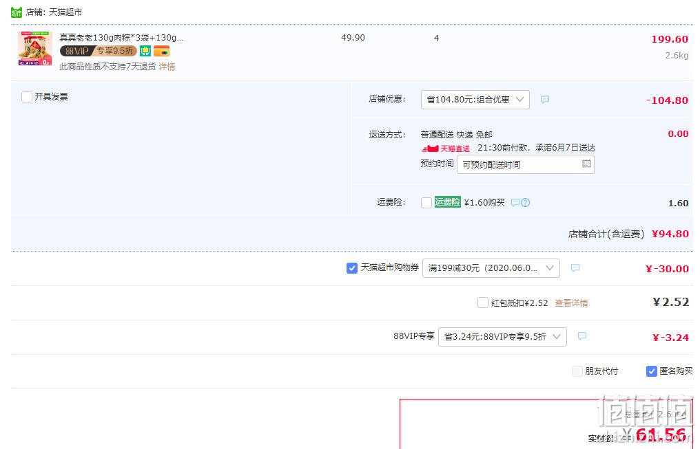
Task: Expand the 店铺优惠 discount dropdown
Action: coord(475,99)
